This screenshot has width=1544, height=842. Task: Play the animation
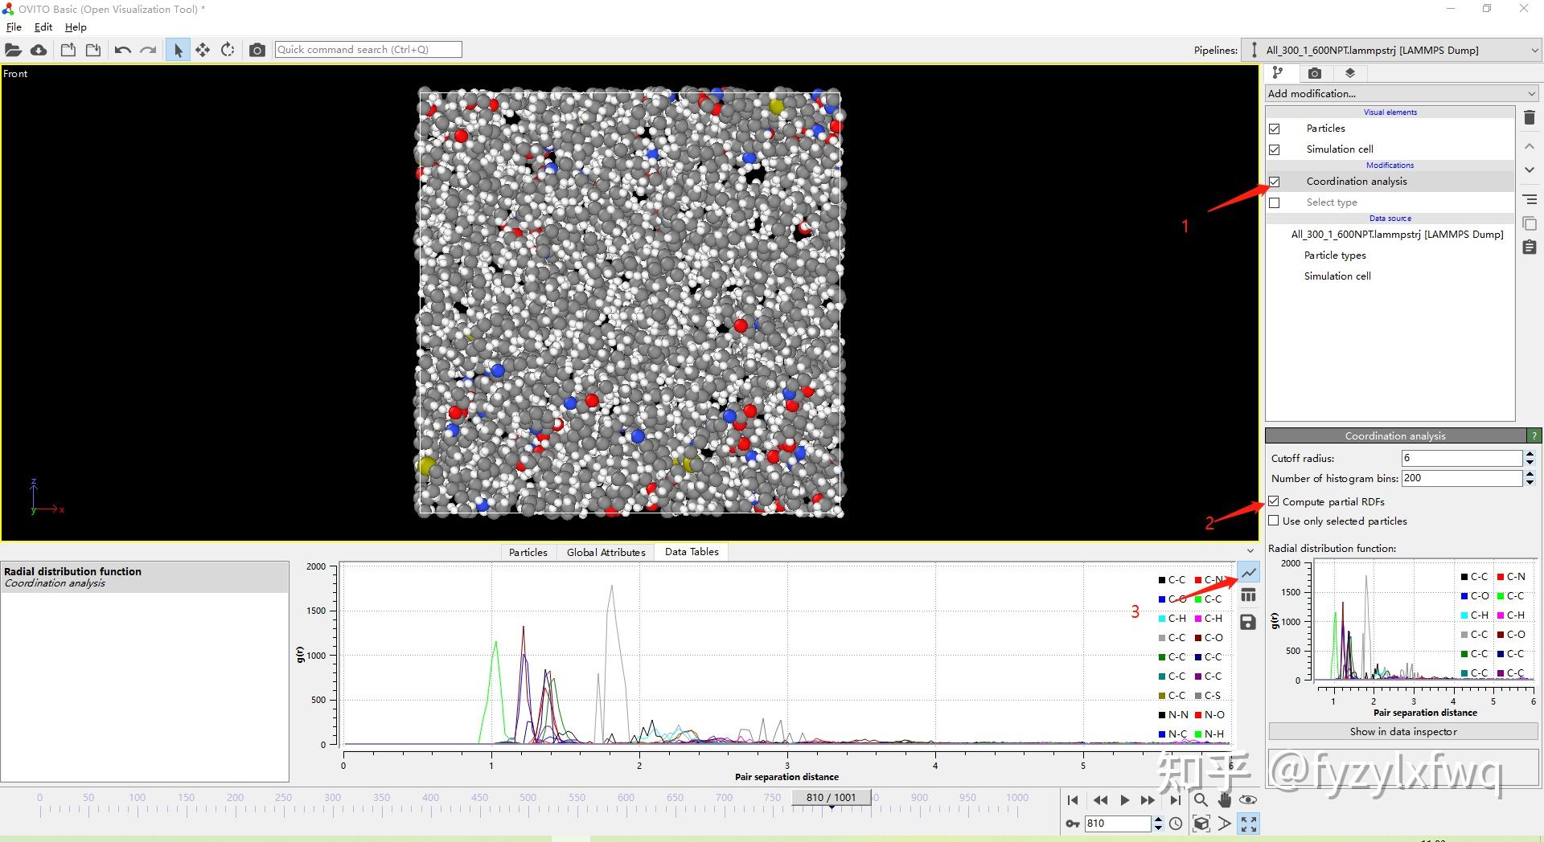(1124, 800)
